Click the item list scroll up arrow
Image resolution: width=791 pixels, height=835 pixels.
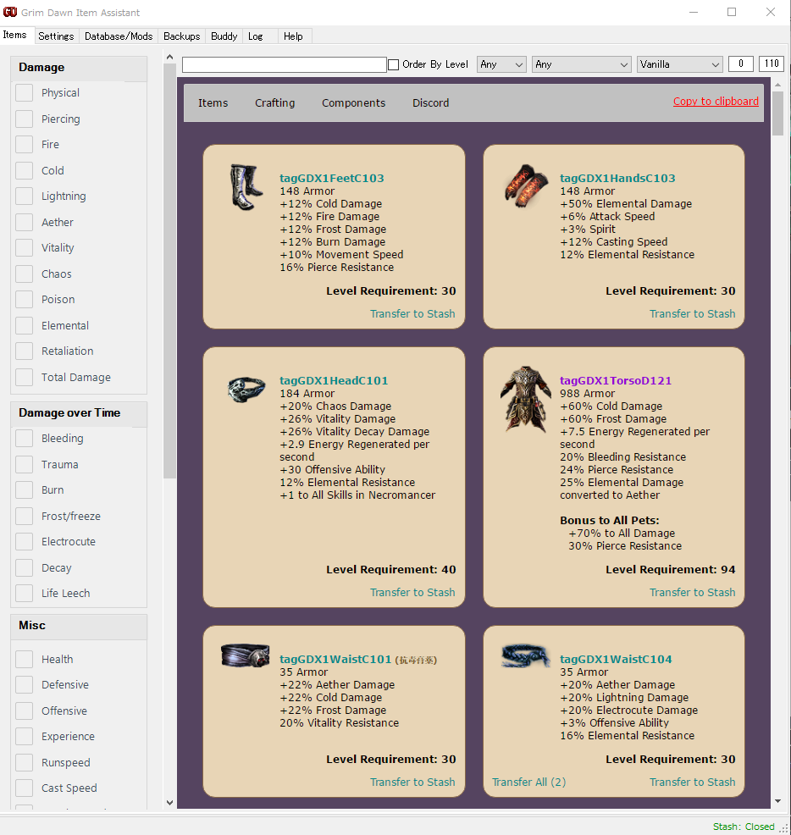(x=777, y=85)
